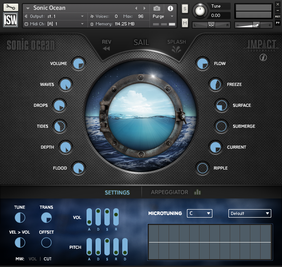Click the central porthole image
The image size is (282, 267).
pos(141,117)
